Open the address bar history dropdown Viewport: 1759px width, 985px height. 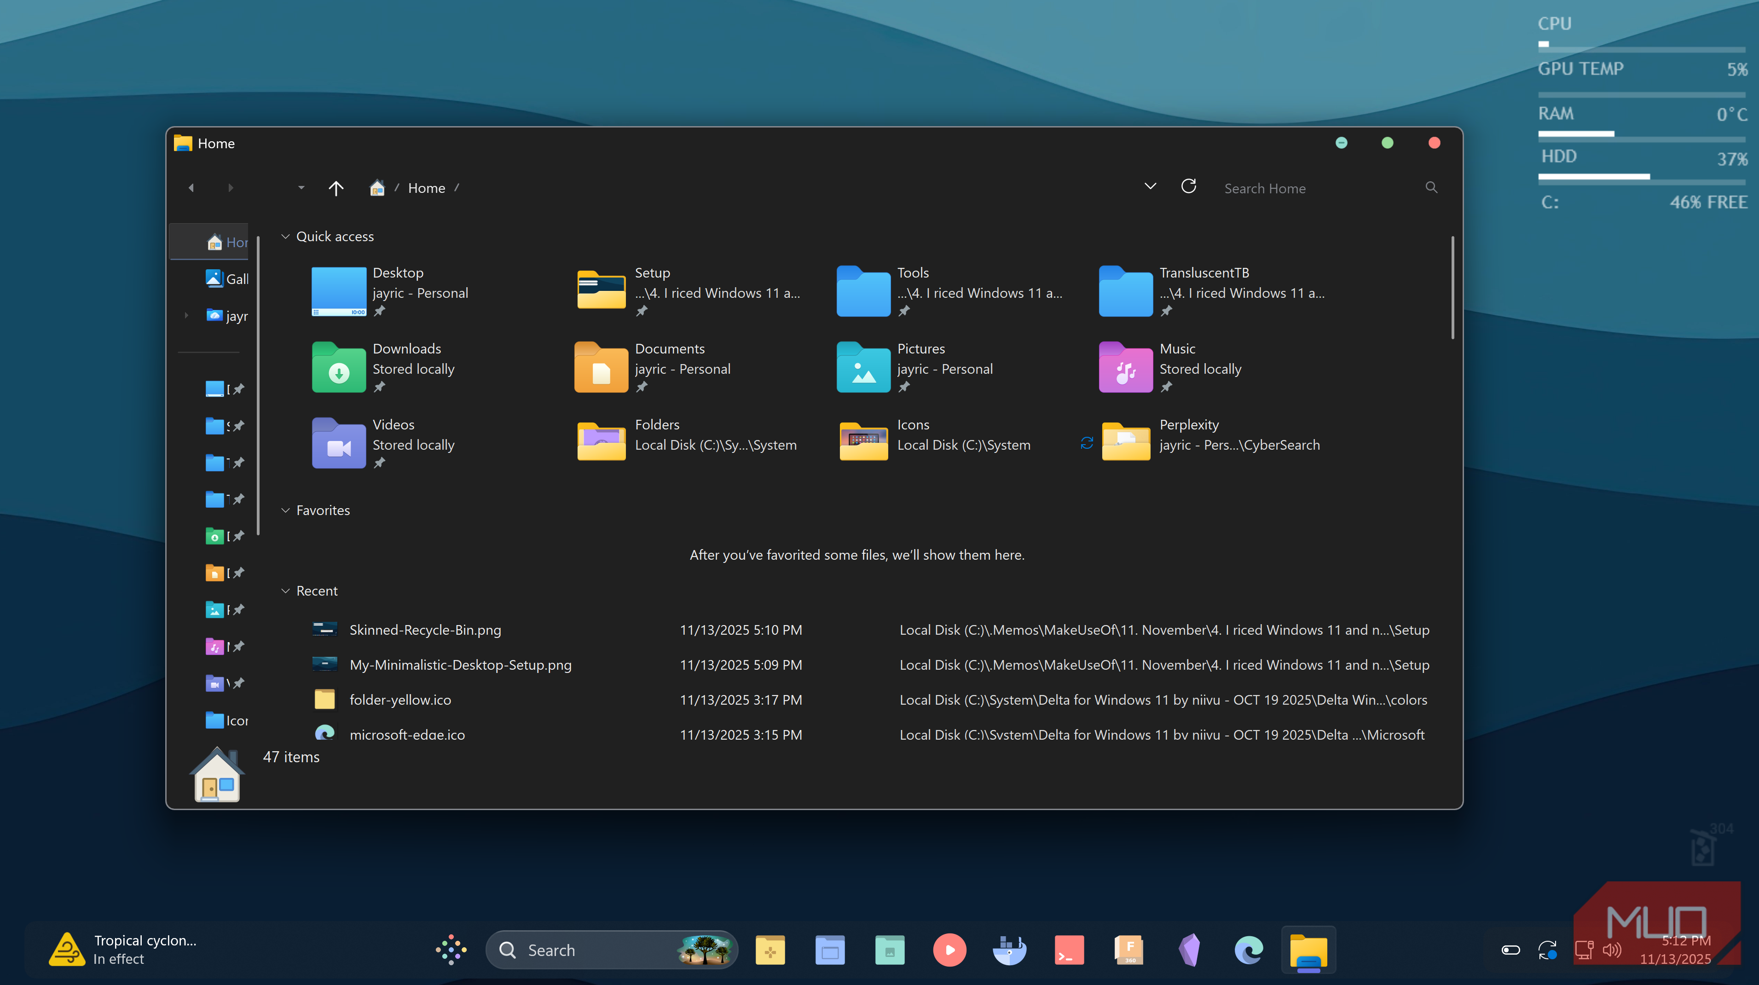coord(1150,186)
